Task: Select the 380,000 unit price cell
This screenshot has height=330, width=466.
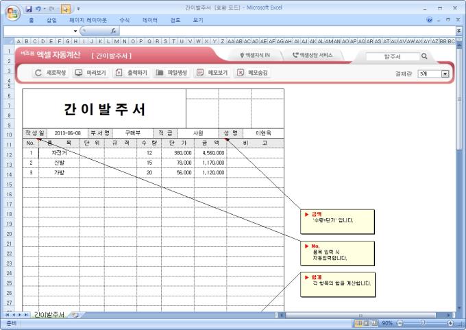Action: [x=177, y=153]
